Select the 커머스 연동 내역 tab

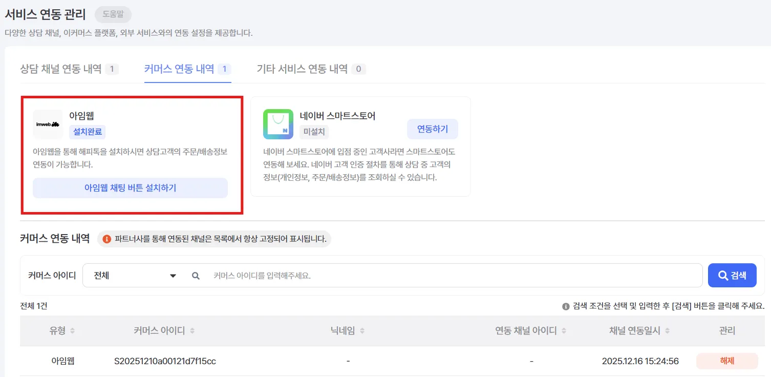click(x=188, y=69)
